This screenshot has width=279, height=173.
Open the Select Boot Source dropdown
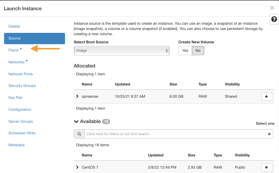(122, 51)
